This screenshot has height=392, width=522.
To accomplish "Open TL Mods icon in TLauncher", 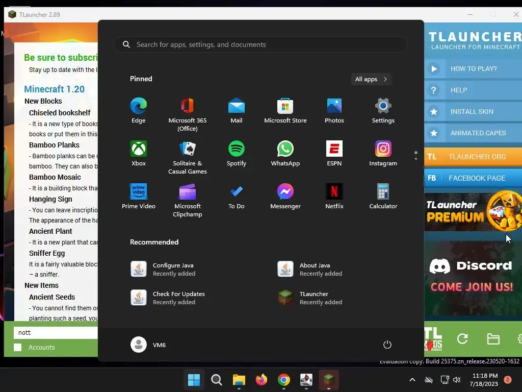I will tap(433, 339).
